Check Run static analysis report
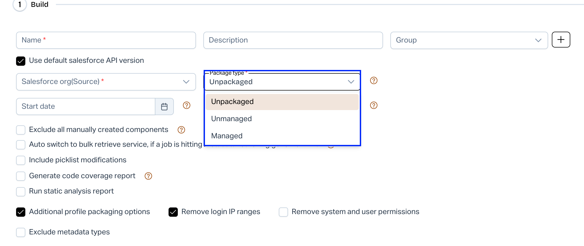The height and width of the screenshot is (246, 584). point(21,191)
